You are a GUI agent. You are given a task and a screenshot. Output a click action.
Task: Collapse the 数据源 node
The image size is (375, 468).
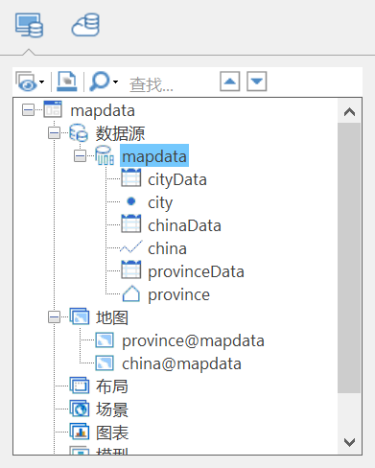pos(54,133)
